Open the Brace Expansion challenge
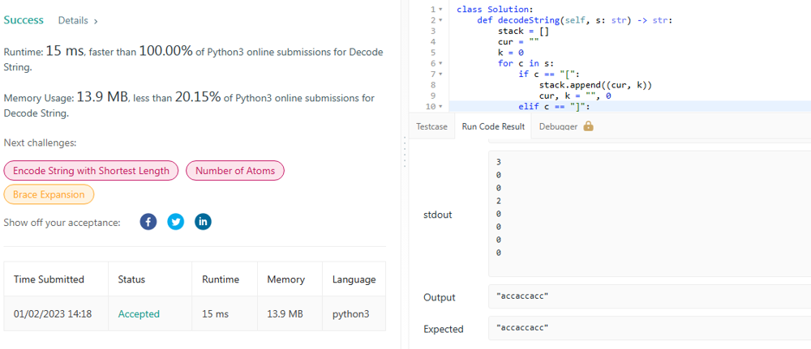The height and width of the screenshot is (349, 811). pyautogui.click(x=49, y=194)
